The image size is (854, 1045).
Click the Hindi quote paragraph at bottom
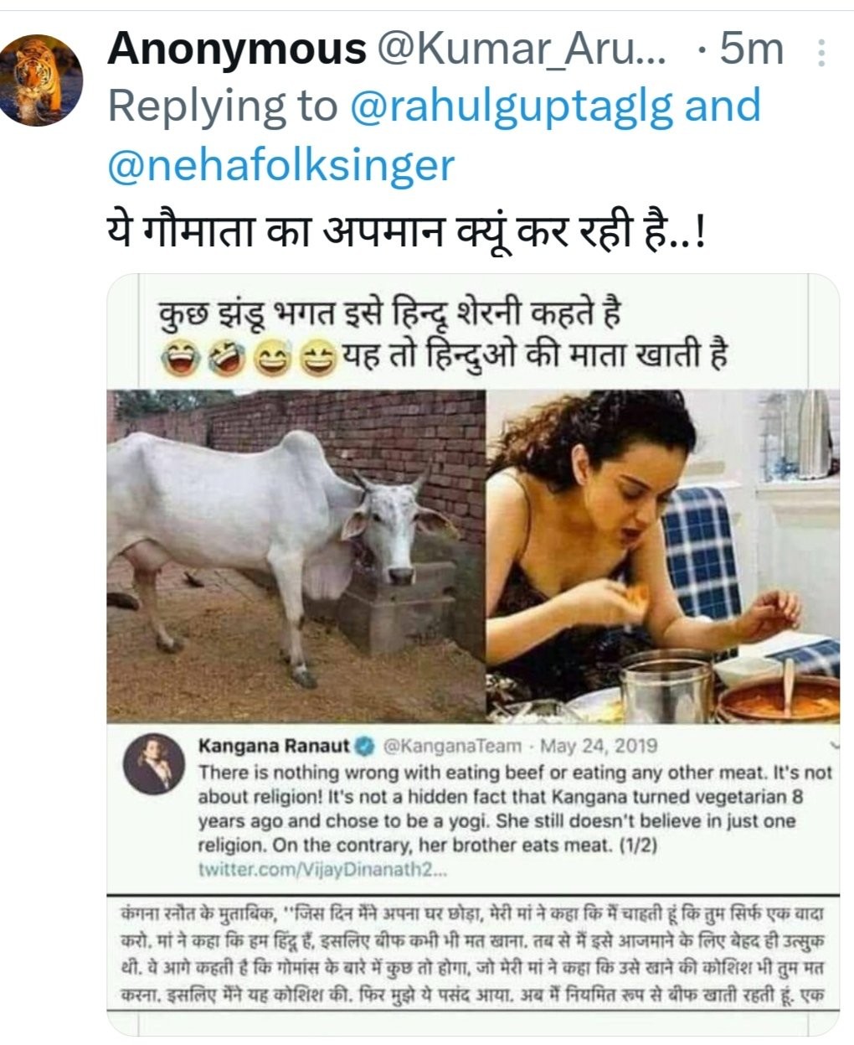point(473,952)
